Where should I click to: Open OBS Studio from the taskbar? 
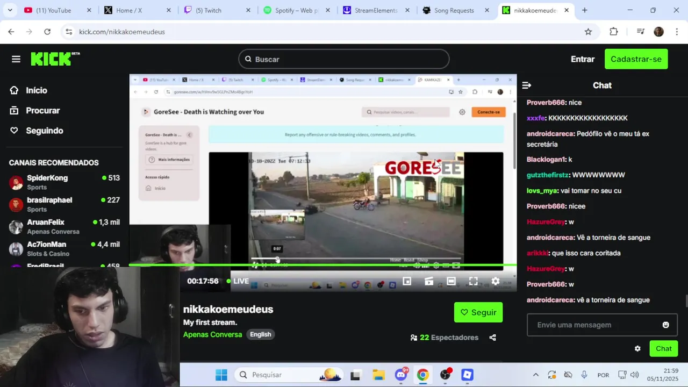click(445, 375)
